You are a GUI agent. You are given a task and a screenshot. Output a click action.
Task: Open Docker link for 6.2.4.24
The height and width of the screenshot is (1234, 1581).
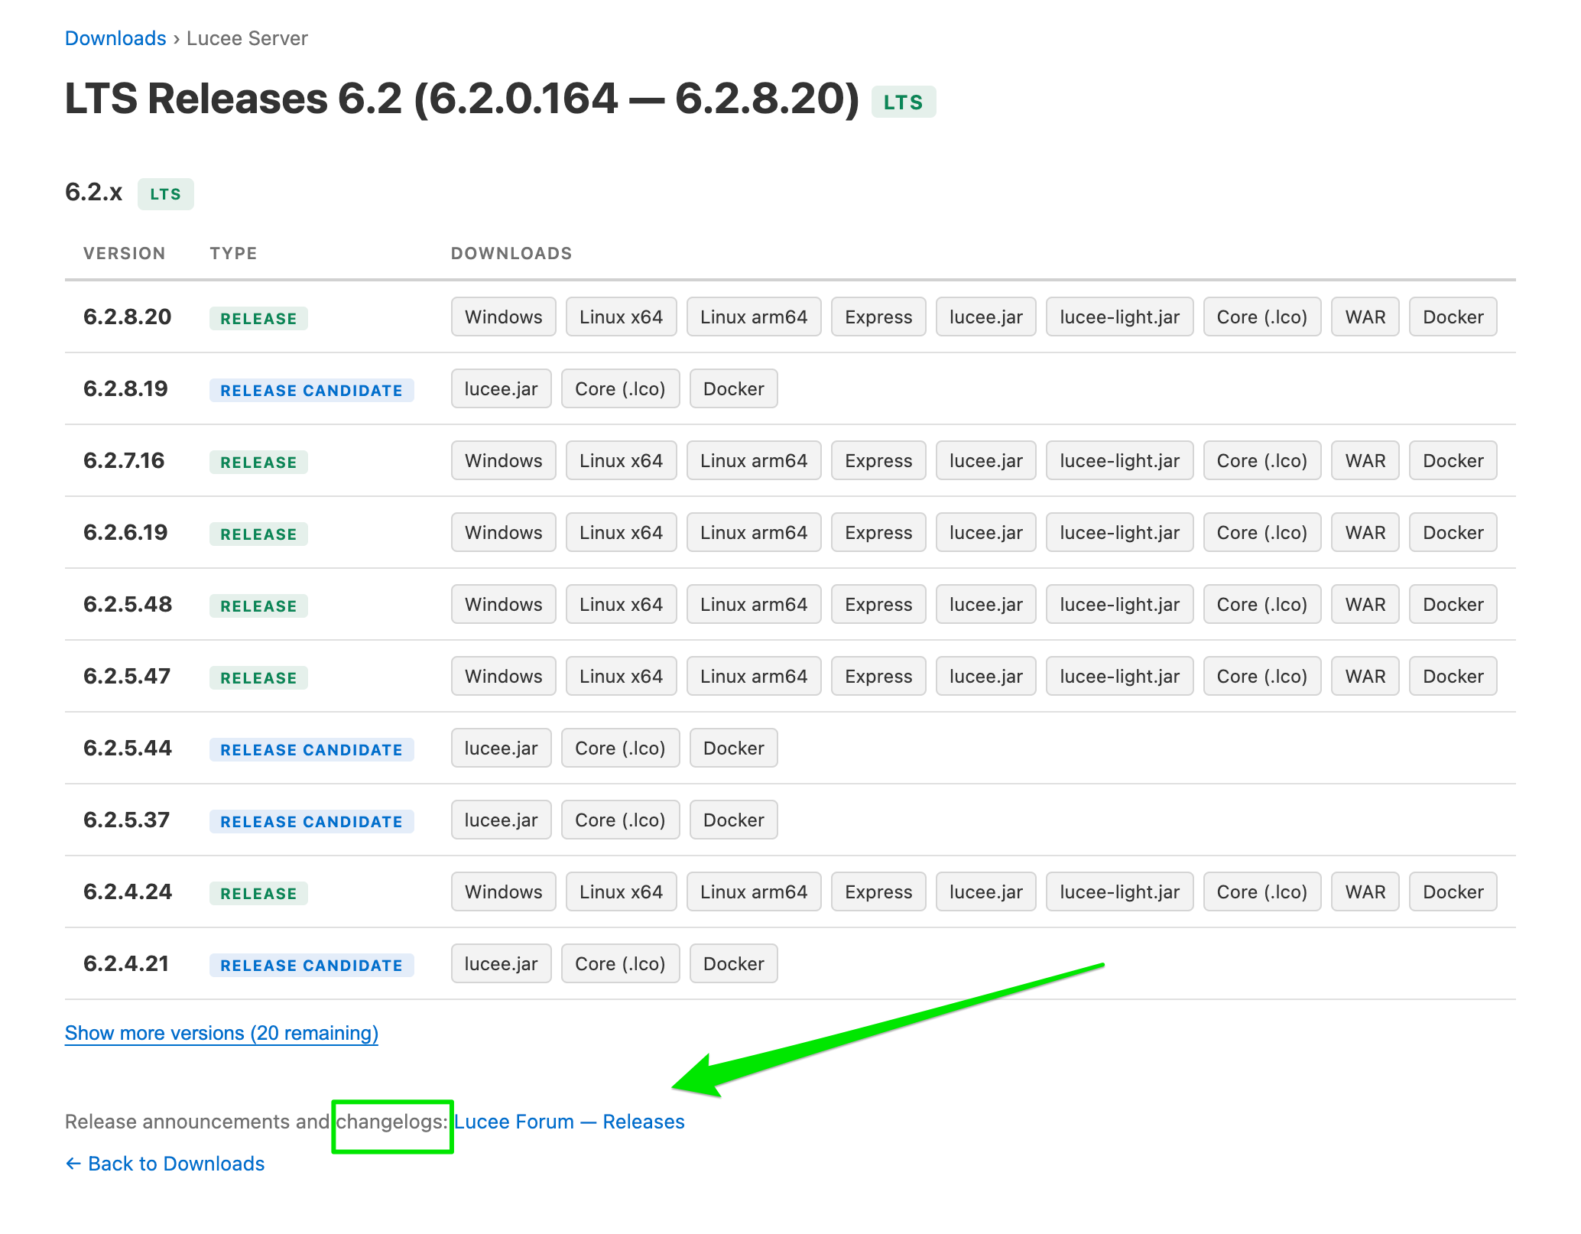[x=1453, y=891]
